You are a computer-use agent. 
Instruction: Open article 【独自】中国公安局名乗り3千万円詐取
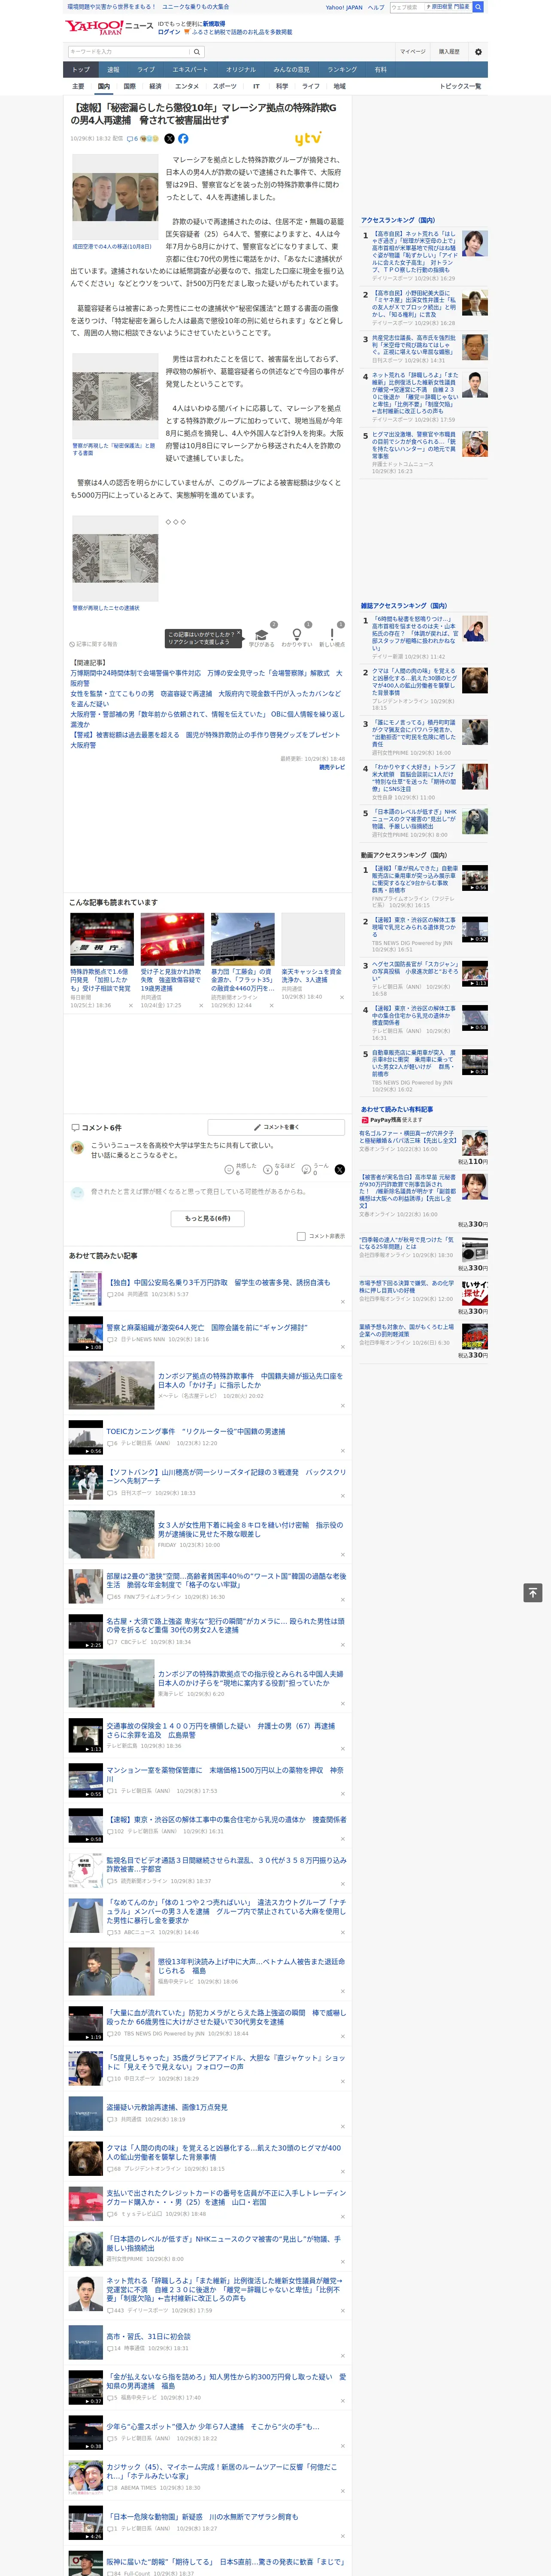tap(218, 1282)
